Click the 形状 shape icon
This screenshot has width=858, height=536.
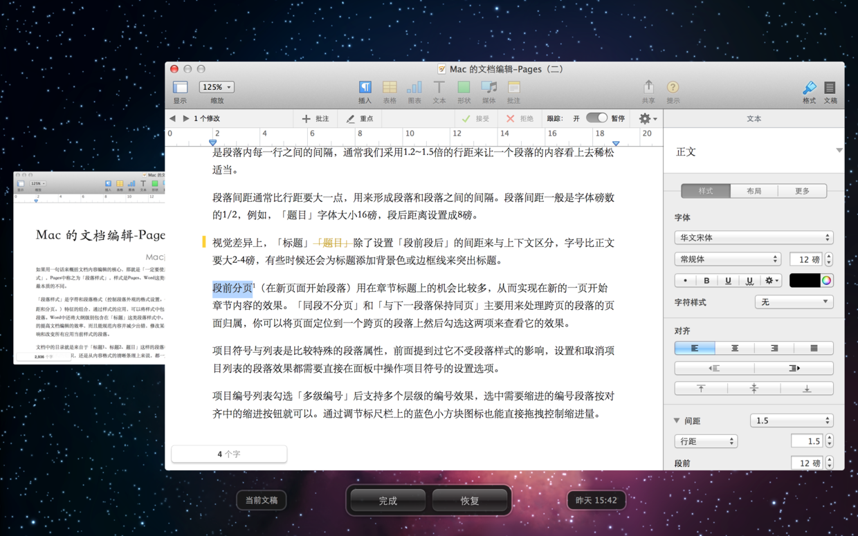(x=464, y=87)
